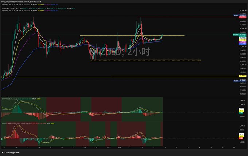Click date 11 on the time axis
248x156 pixels.
[234, 148]
